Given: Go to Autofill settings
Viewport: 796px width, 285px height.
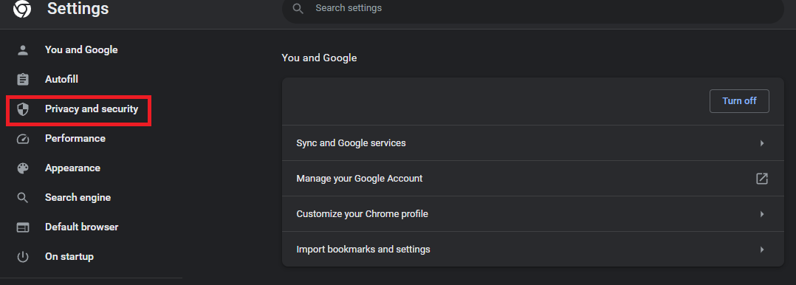Looking at the screenshot, I should click(x=61, y=80).
